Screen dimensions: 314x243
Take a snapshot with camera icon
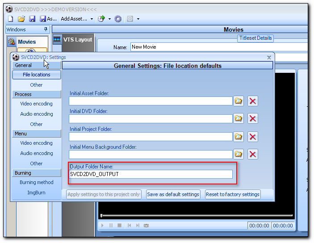[x=146, y=226]
